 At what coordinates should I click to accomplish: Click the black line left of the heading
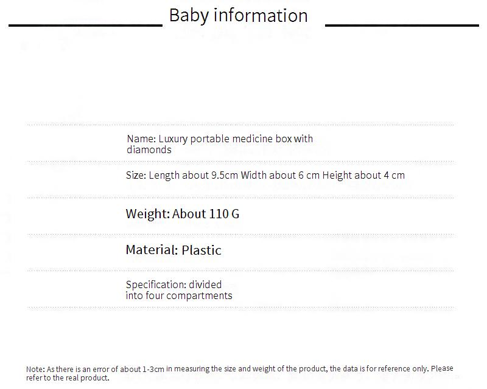pyautogui.click(x=85, y=26)
